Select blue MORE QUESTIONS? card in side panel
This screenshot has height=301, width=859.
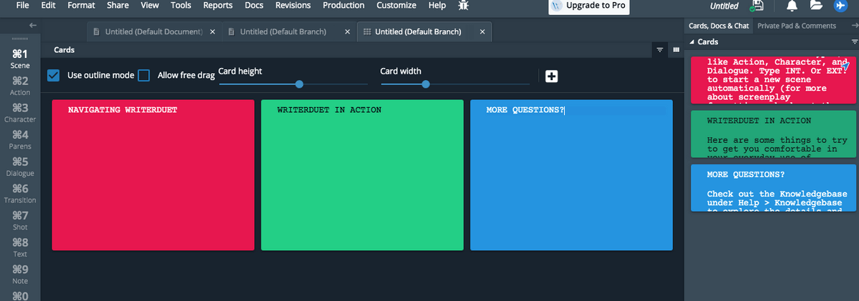point(773,188)
